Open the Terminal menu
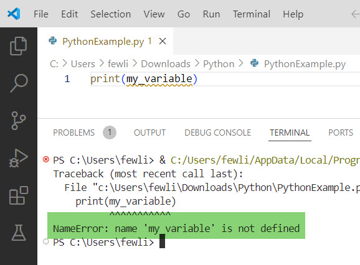Screen dimensions: 360x265 pos(252,14)
